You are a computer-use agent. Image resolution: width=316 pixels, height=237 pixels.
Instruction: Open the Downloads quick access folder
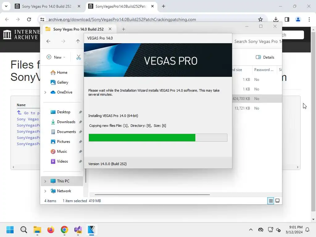point(63,122)
